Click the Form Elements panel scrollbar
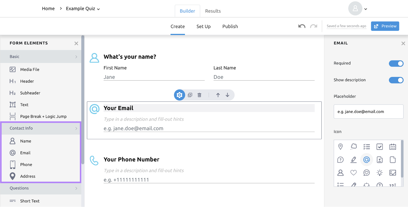Viewport: 408px width, 207px height. (83, 100)
